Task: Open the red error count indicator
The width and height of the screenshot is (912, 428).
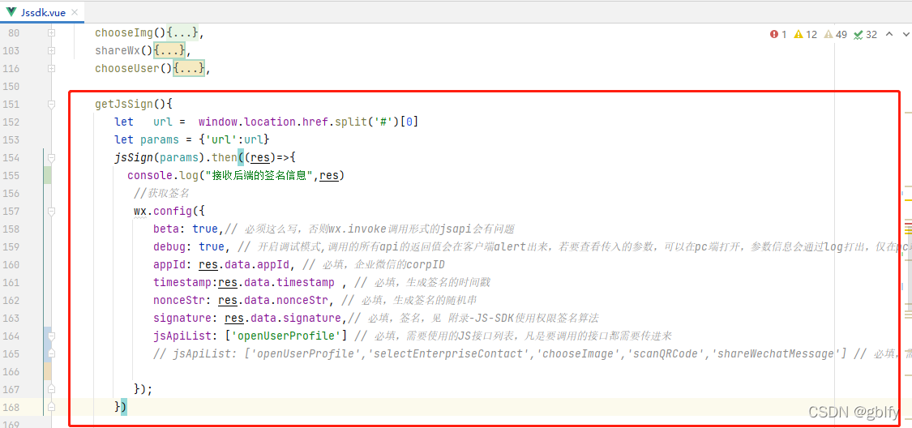Action: coord(778,34)
